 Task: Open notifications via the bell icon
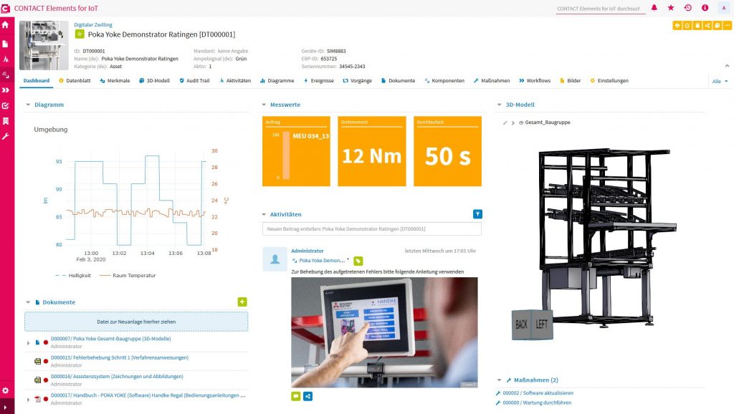pos(654,7)
